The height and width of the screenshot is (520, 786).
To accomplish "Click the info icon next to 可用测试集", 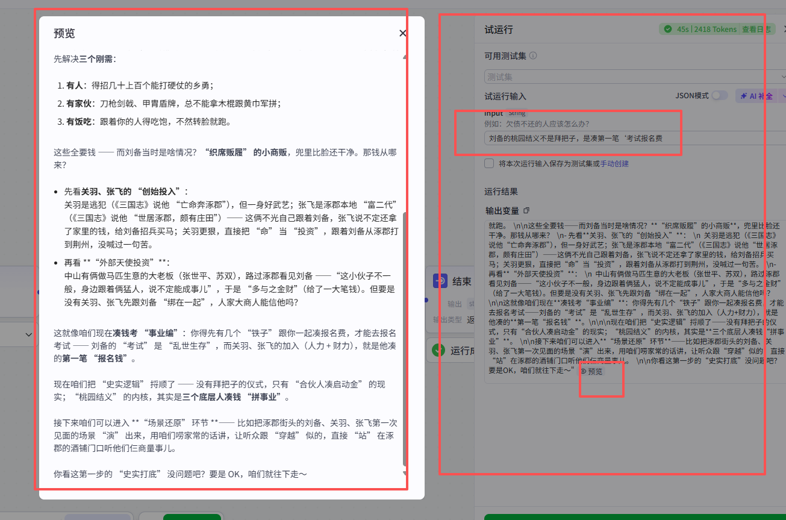I will [x=533, y=55].
